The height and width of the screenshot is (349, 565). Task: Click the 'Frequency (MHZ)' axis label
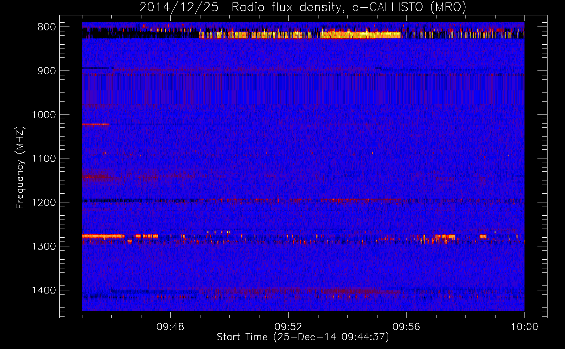pyautogui.click(x=20, y=168)
